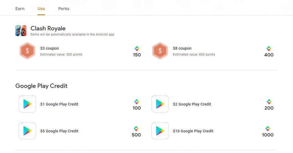Screen dimensions: 293x153
Task: Click the Clash Royale heading
Action: pos(48,28)
